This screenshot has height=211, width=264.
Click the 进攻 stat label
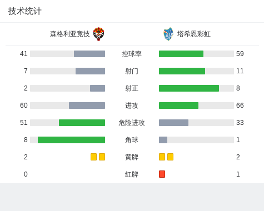[x=132, y=105]
